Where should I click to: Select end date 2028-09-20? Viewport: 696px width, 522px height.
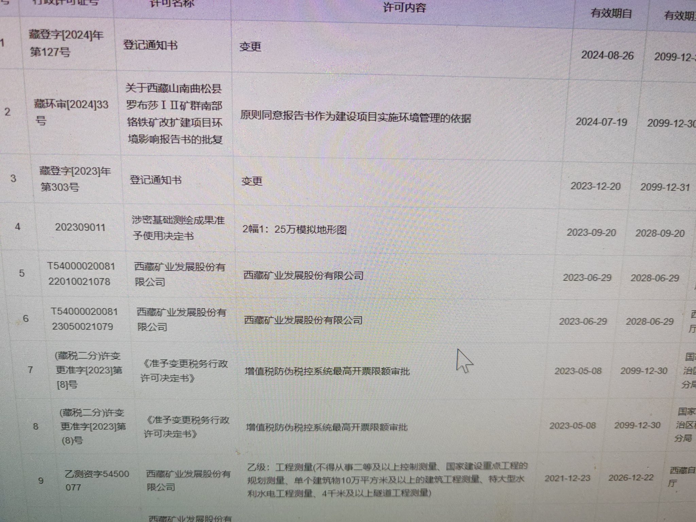click(x=660, y=233)
